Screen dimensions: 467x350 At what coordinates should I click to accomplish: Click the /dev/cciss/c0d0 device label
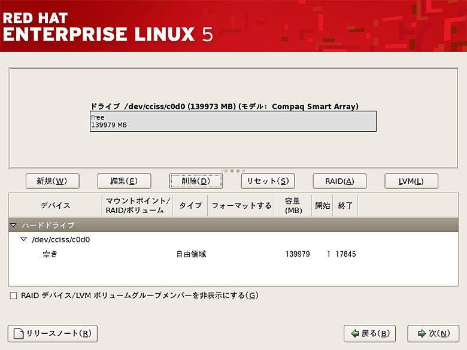[x=60, y=239]
